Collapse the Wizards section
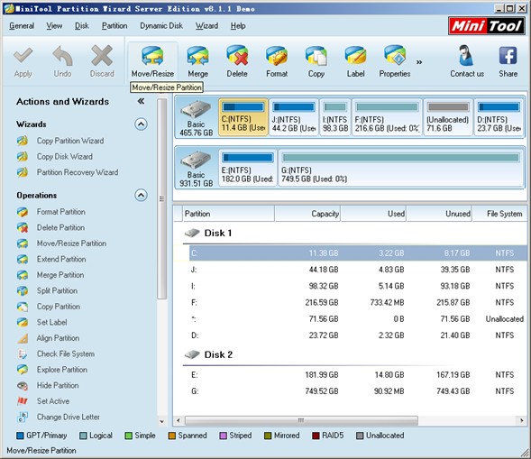The image size is (531, 459). [141, 124]
